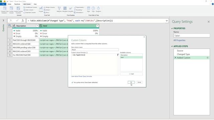Select the Add Column tab
The height and width of the screenshot is (120, 214).
pos(27,4)
